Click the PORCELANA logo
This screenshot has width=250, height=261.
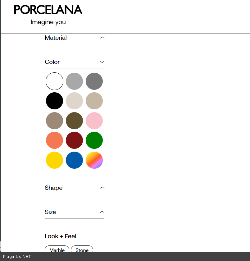tap(48, 10)
